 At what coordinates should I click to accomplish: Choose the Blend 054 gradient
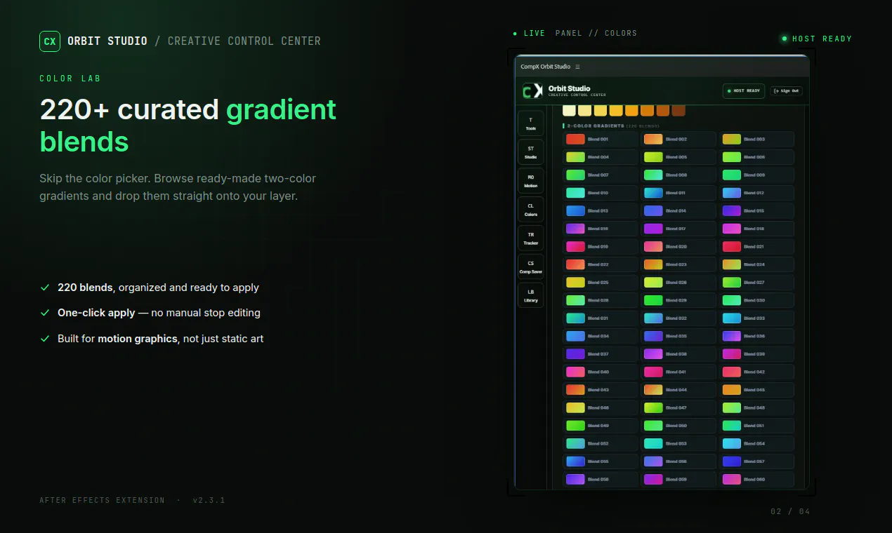coord(756,443)
